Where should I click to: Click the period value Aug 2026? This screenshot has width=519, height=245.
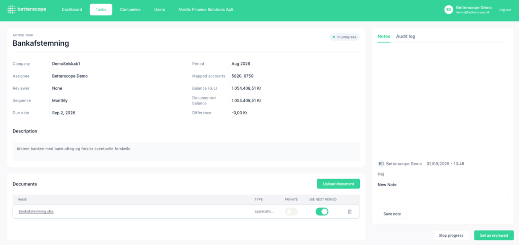click(x=241, y=63)
